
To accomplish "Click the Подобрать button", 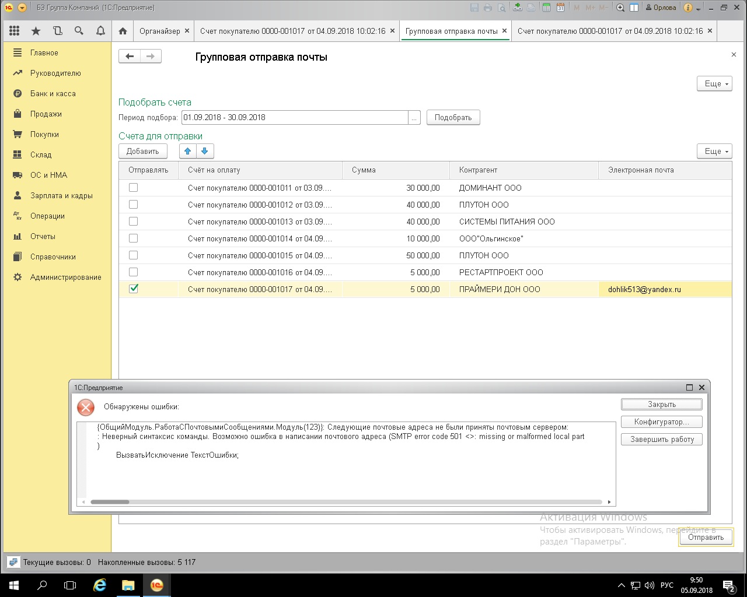I will point(453,117).
